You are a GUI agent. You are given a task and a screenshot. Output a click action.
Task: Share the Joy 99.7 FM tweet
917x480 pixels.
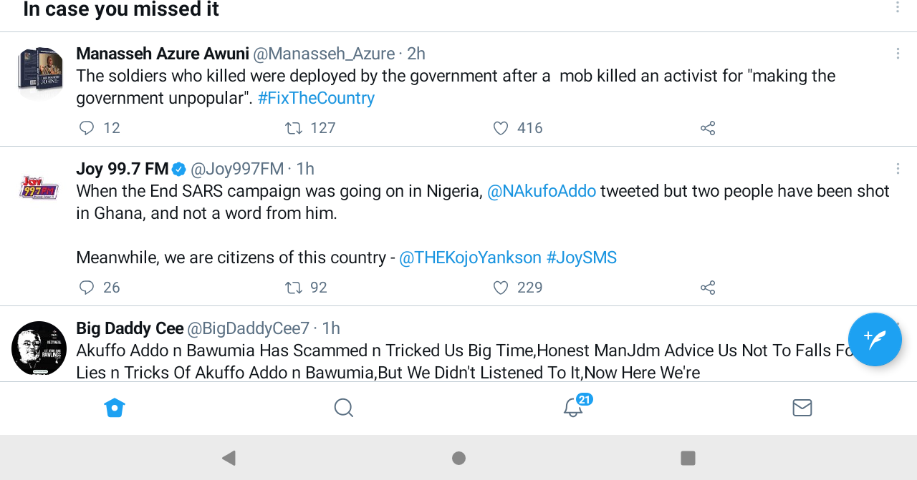(708, 288)
